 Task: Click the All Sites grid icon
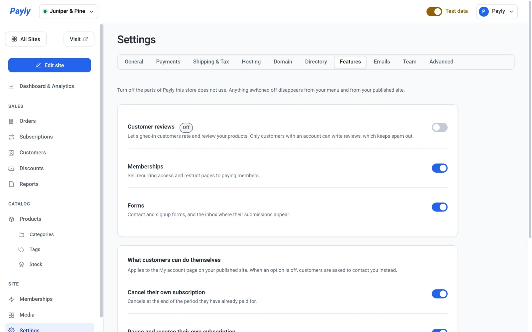coord(14,39)
